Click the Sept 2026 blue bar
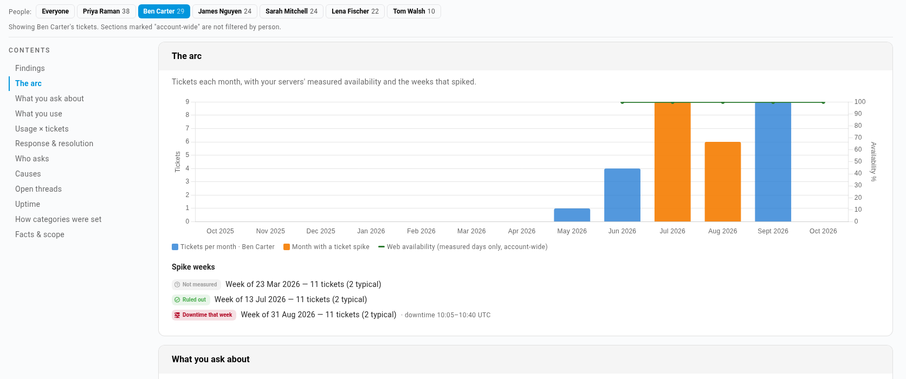 pyautogui.click(x=773, y=162)
